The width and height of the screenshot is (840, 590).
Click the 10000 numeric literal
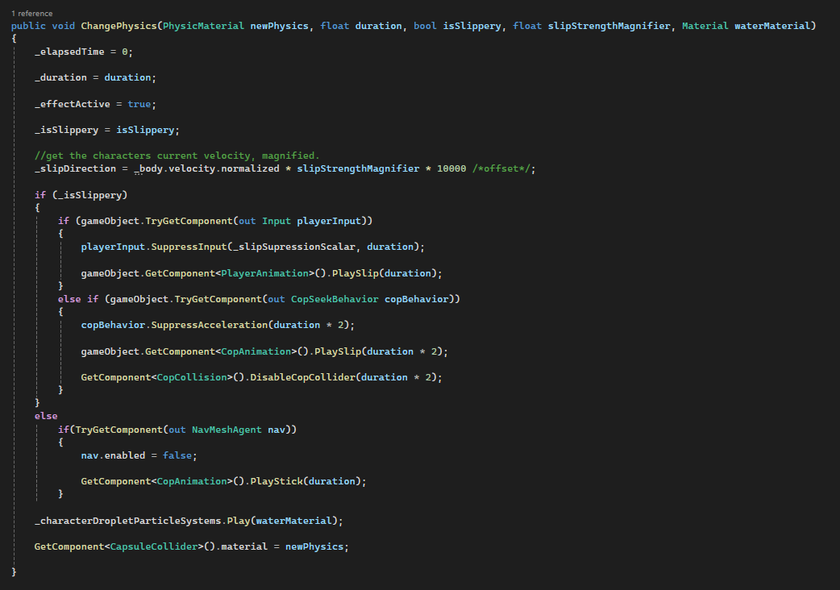(451, 168)
